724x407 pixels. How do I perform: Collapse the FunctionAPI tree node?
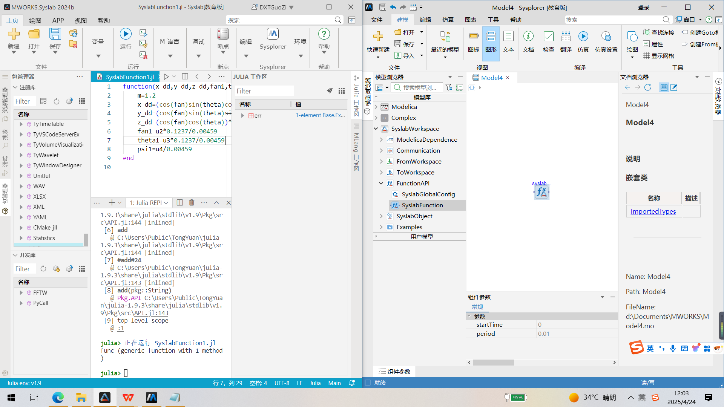381,184
